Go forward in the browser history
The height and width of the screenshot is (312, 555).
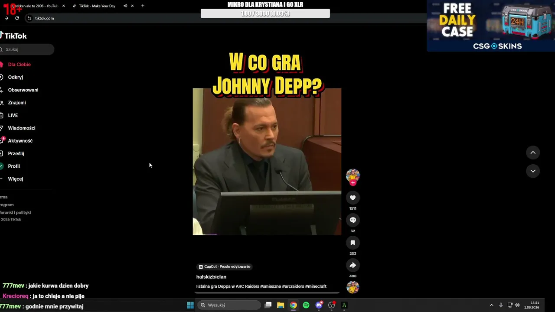point(7,18)
